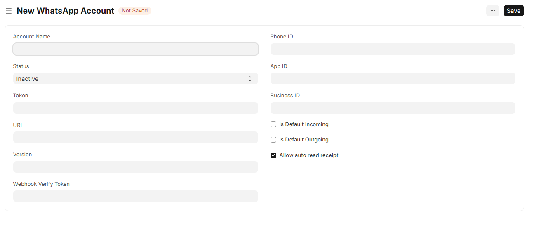Viewport: 539px width, 230px height.
Task: Click the Account Name input field
Action: pyautogui.click(x=136, y=49)
